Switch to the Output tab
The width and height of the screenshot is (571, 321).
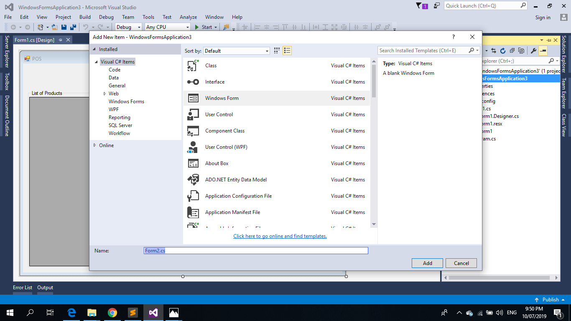(x=45, y=288)
